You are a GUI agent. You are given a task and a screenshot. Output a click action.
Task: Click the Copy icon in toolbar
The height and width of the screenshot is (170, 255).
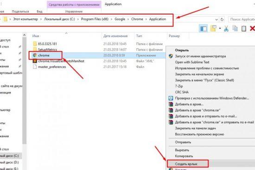coord(235,28)
